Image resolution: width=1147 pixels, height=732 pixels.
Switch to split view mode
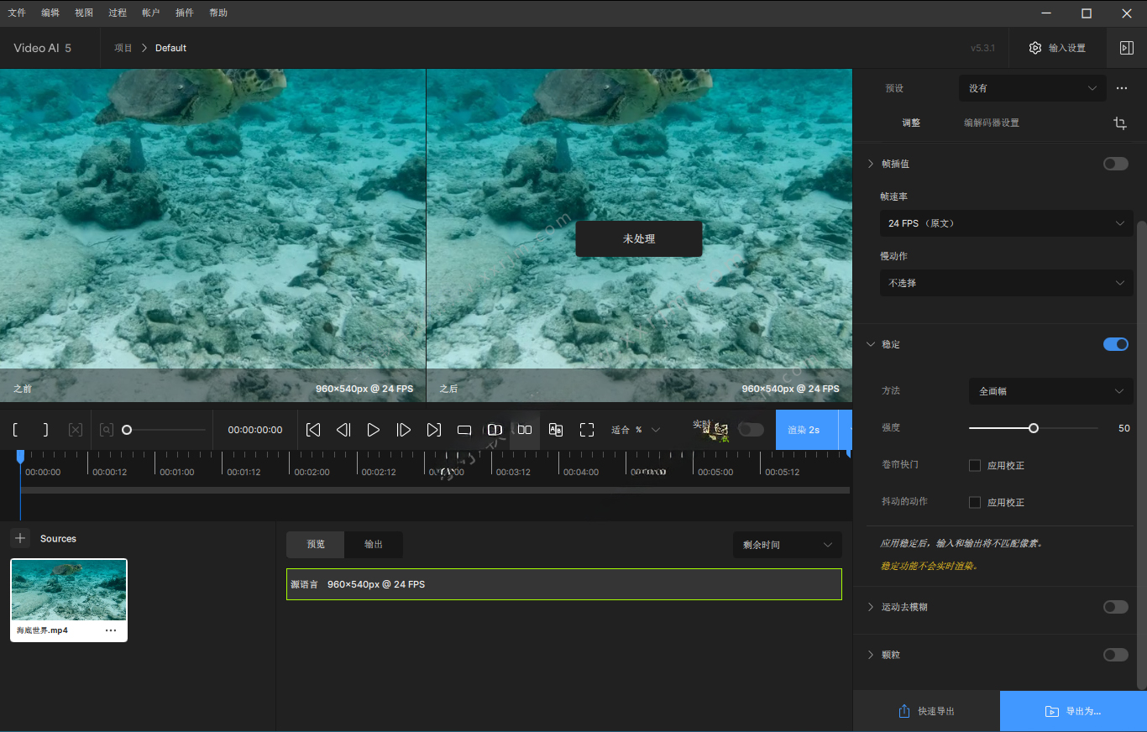[x=495, y=430]
